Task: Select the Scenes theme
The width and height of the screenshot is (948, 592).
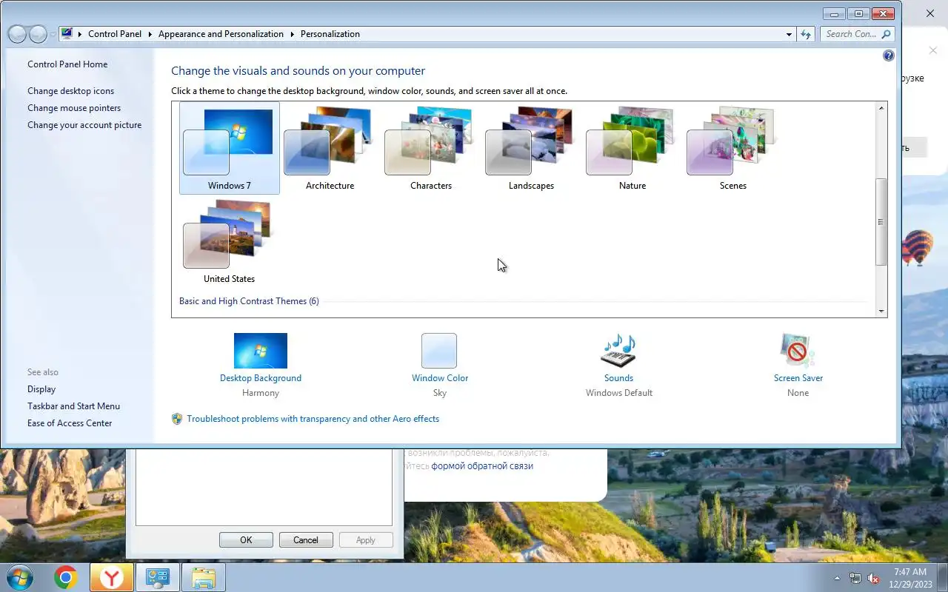Action: coord(732,149)
